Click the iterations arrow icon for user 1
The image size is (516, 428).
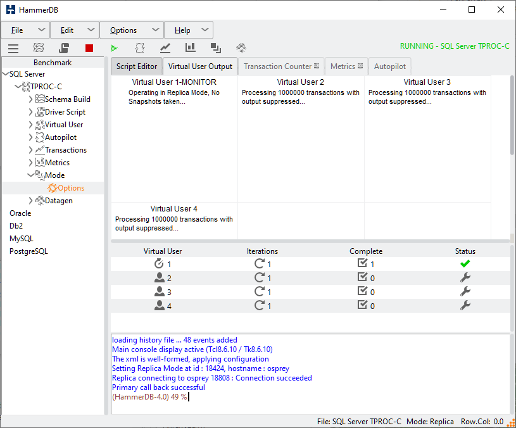(260, 263)
